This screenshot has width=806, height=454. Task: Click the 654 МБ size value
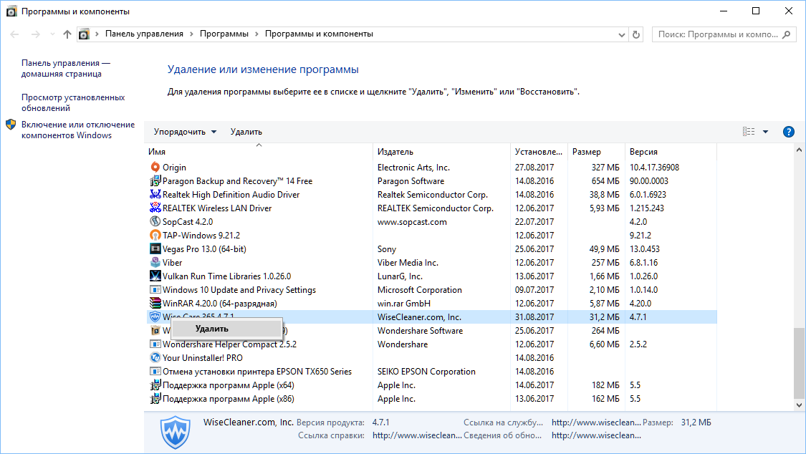pyautogui.click(x=605, y=180)
